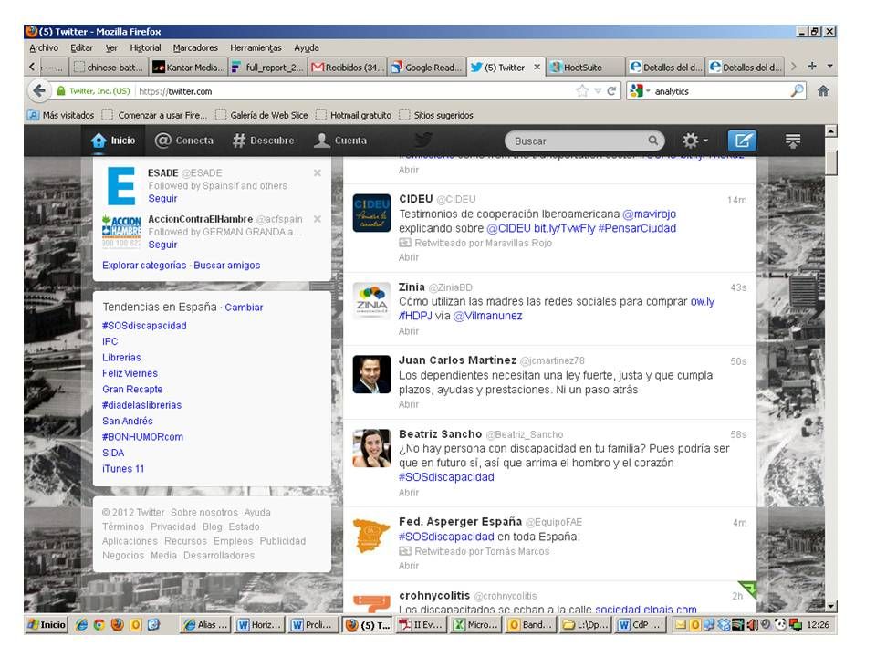The image size is (876, 657).
Task: Open the Micro... Excel taskbar window
Action: pyautogui.click(x=475, y=624)
